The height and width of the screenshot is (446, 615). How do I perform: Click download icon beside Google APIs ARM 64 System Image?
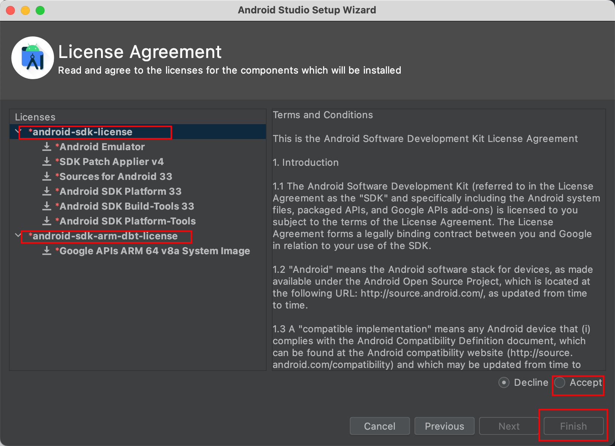(x=46, y=251)
